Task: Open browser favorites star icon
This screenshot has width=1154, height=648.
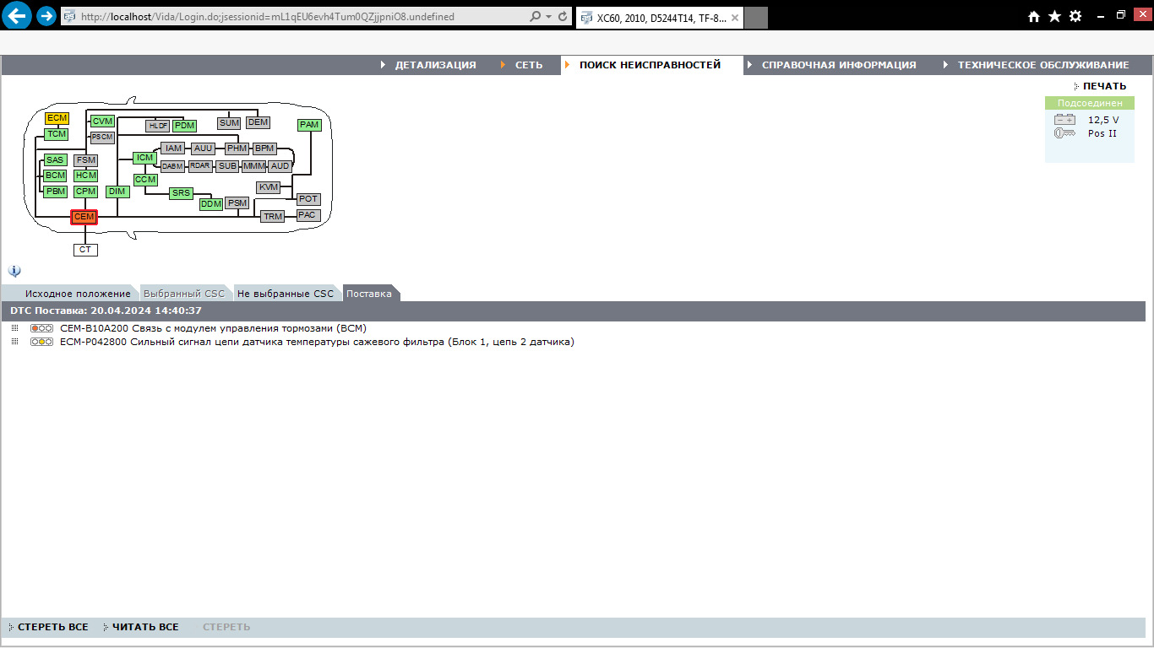Action: 1054,16
